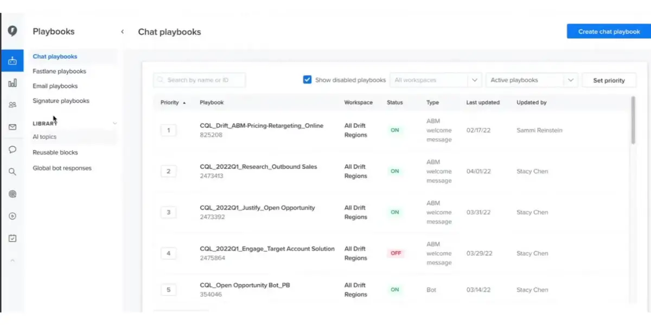Click the Type column header
651x325 pixels.
click(433, 102)
